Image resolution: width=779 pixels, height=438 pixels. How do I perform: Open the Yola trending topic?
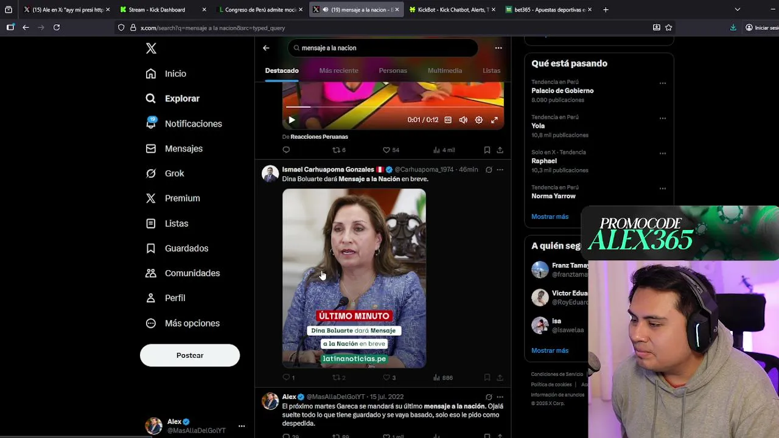[538, 126]
